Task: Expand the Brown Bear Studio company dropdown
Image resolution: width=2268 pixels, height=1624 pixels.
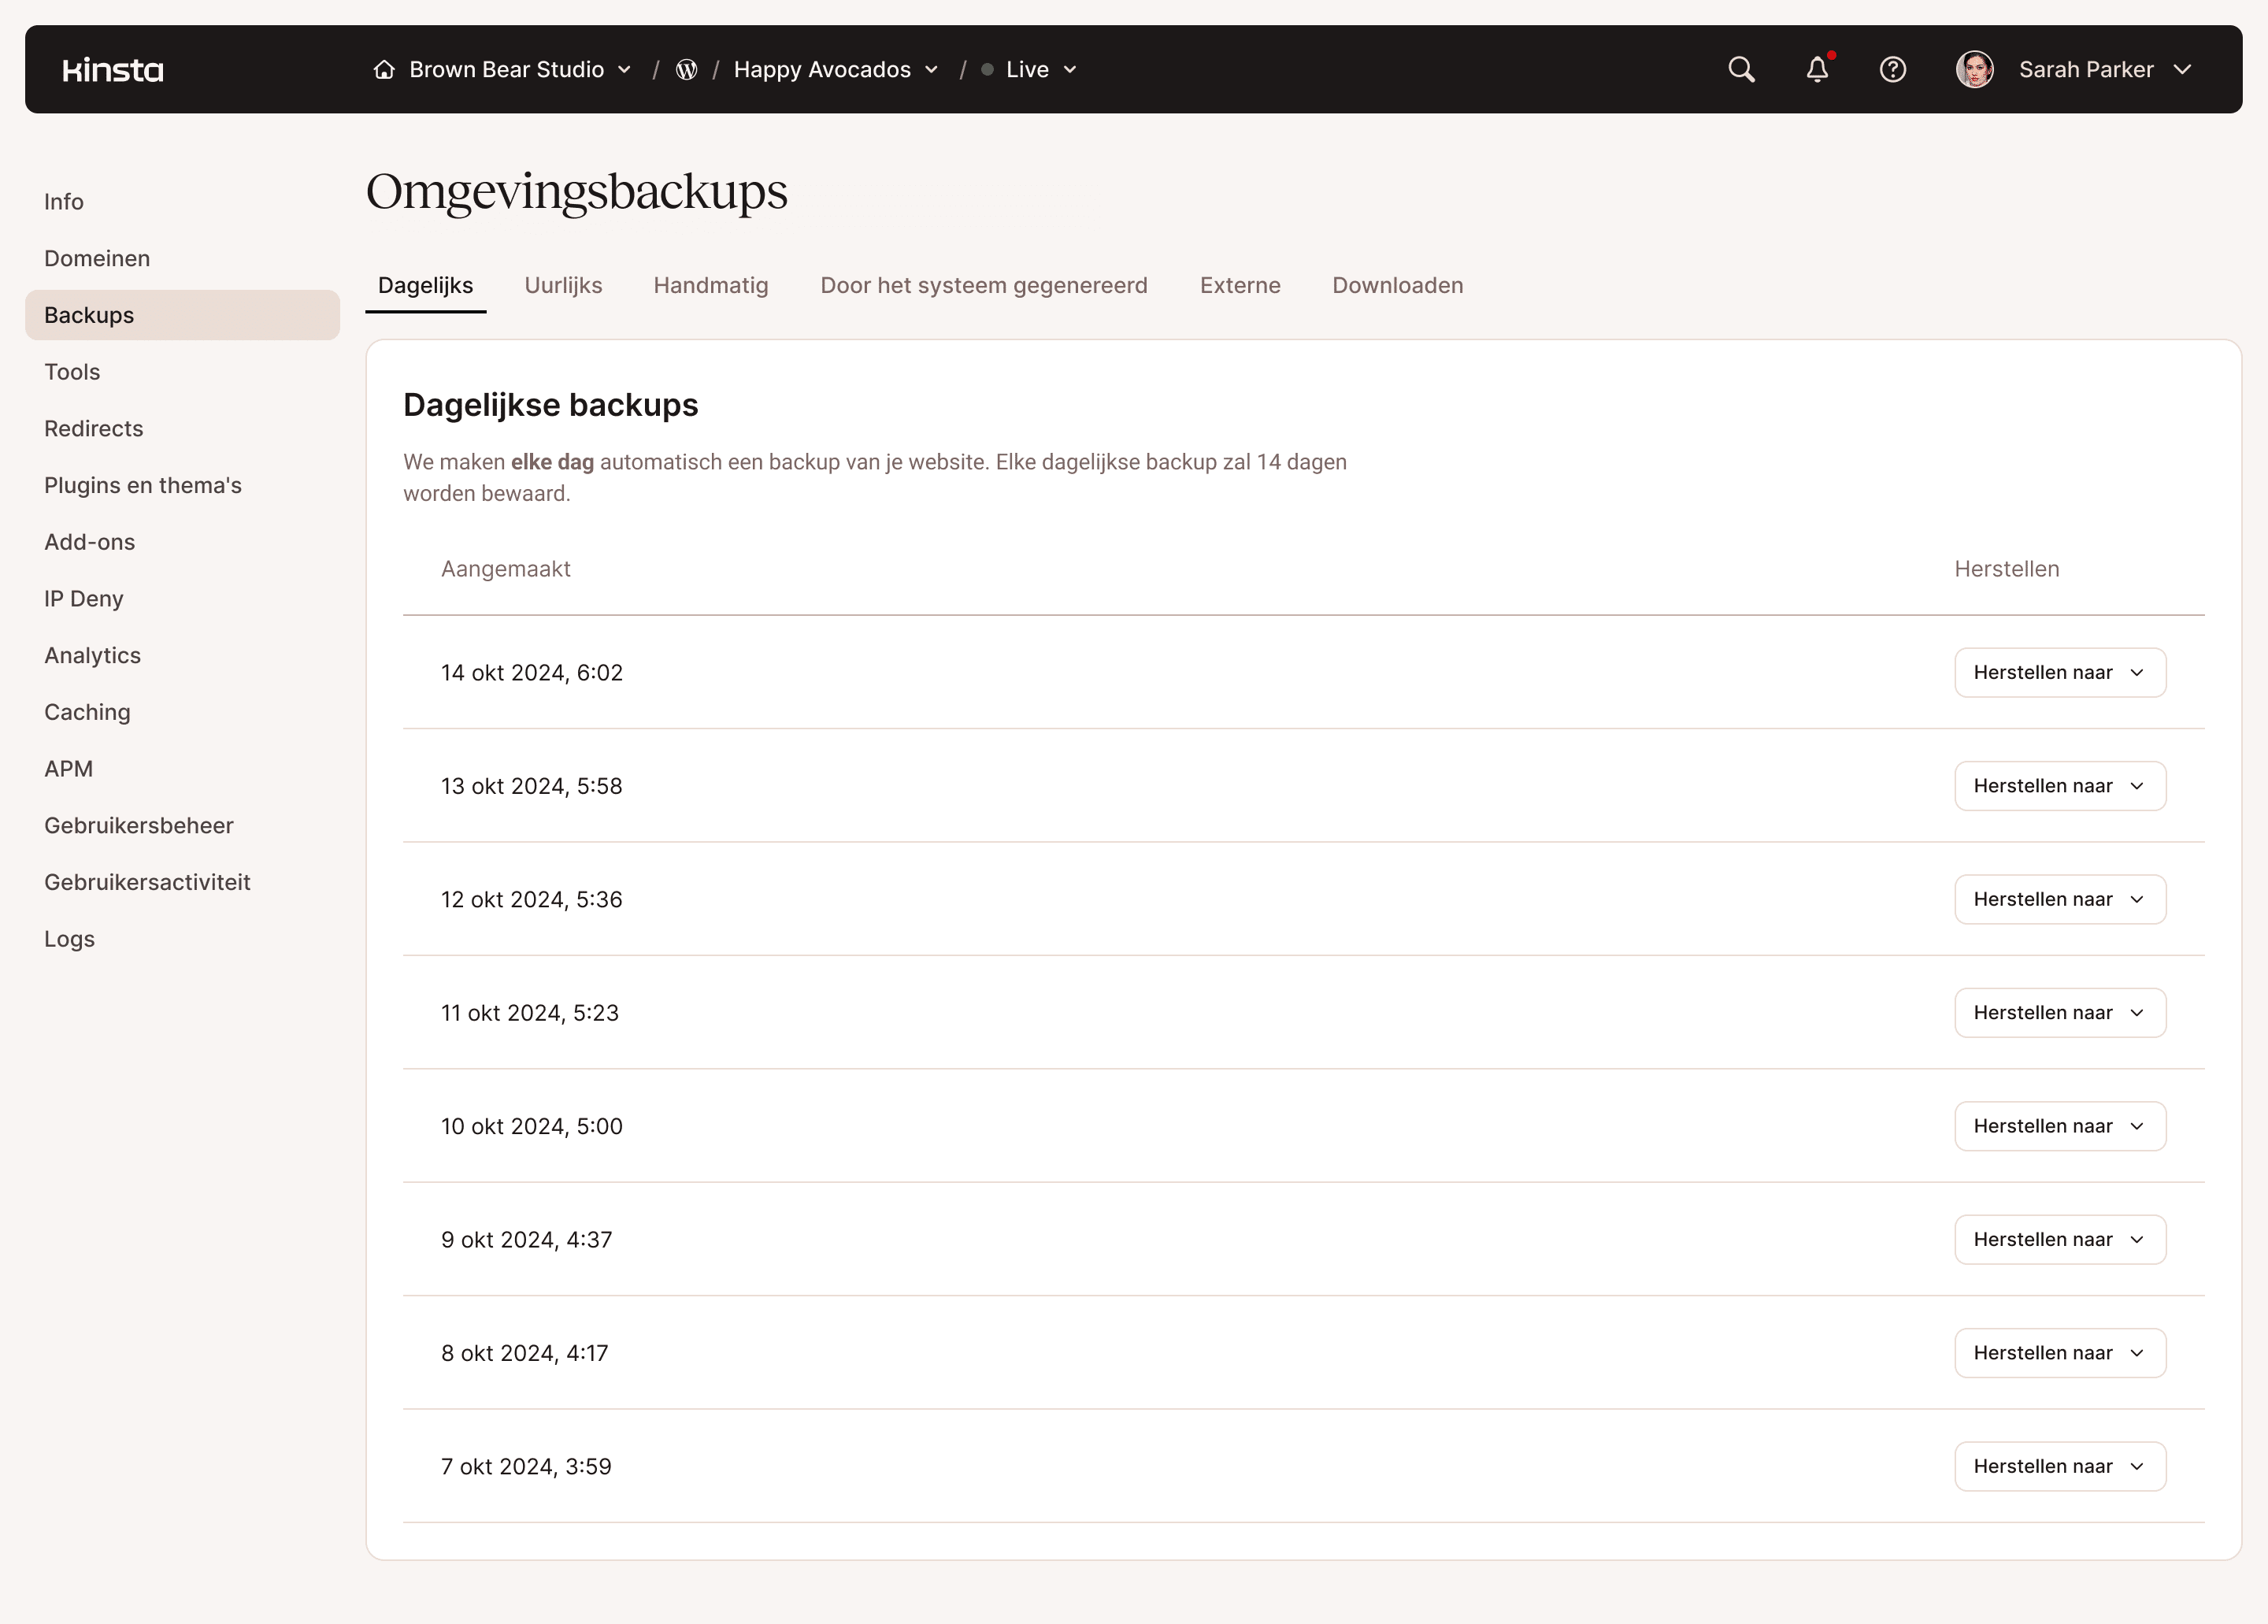Action: point(625,69)
